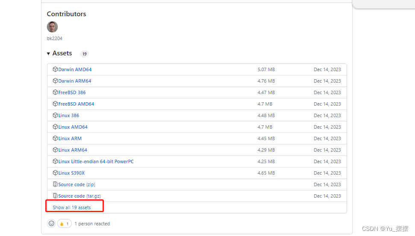The width and height of the screenshot is (415, 236).
Task: Download the Darwin ARM64 asset
Action: tap(75, 81)
